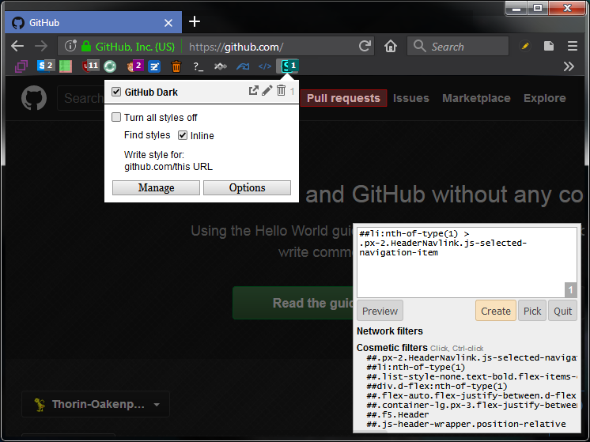Image resolution: width=590 pixels, height=442 pixels.
Task: Open GitHub Dark style in external editor icon
Action: point(253,91)
